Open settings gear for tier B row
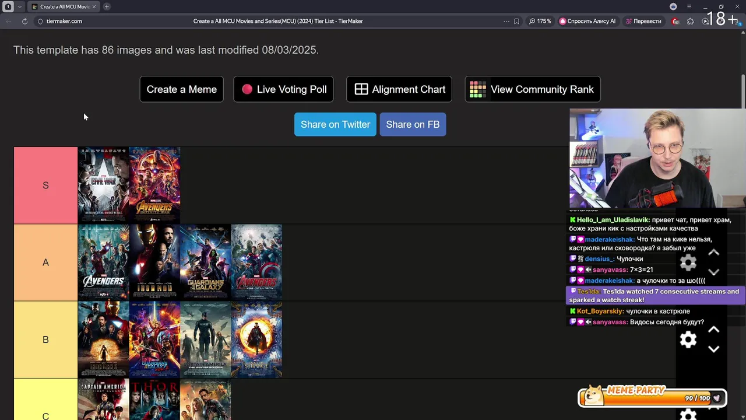The height and width of the screenshot is (420, 746). (688, 339)
